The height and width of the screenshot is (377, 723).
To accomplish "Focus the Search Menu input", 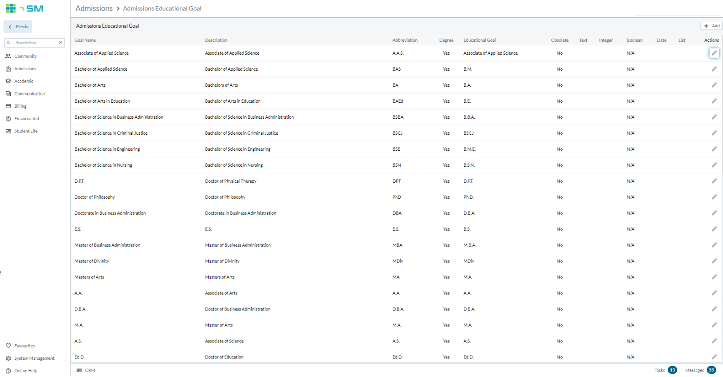I will point(35,42).
